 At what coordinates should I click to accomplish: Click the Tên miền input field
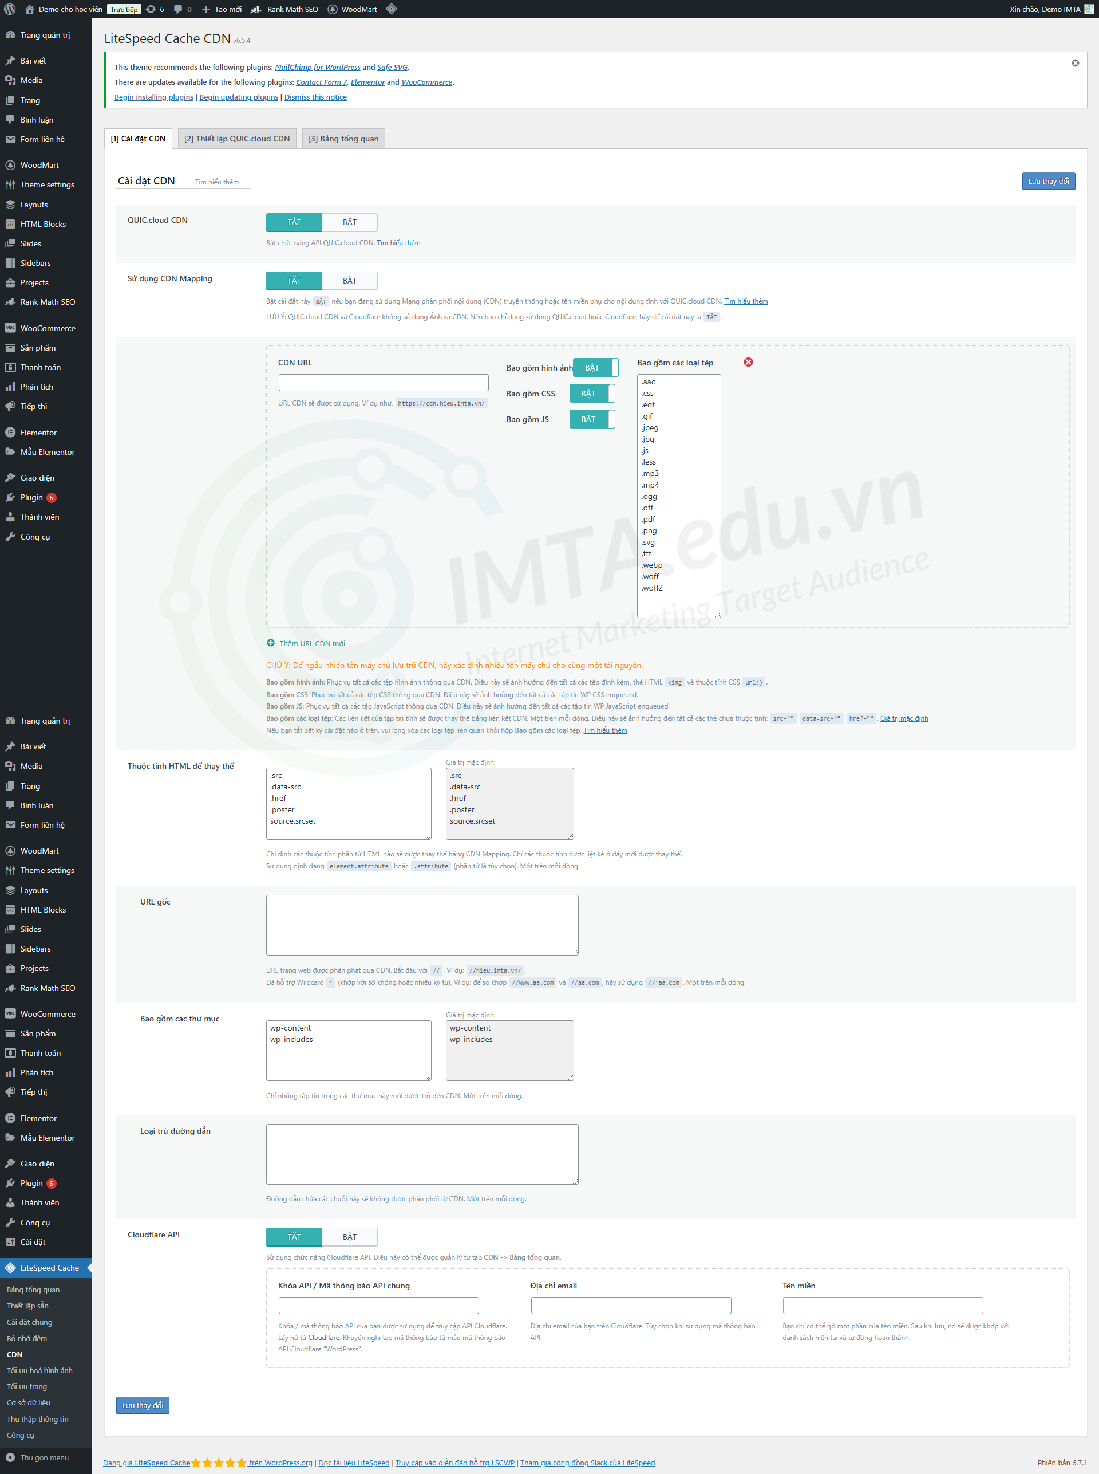point(883,1306)
